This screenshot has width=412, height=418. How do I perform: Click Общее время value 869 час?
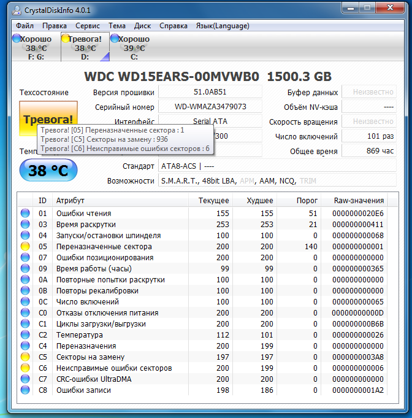pos(369,150)
